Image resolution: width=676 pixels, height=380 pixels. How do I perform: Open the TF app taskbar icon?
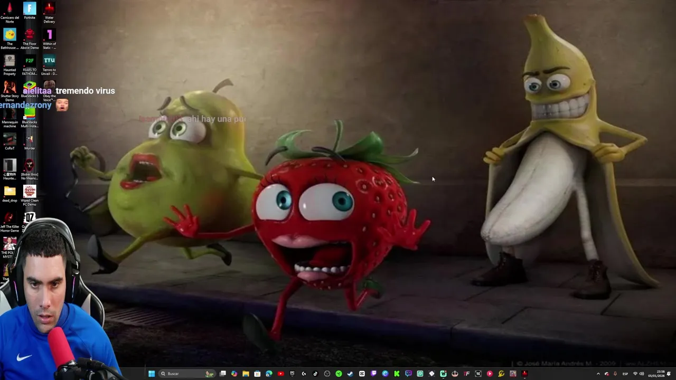click(x=466, y=374)
